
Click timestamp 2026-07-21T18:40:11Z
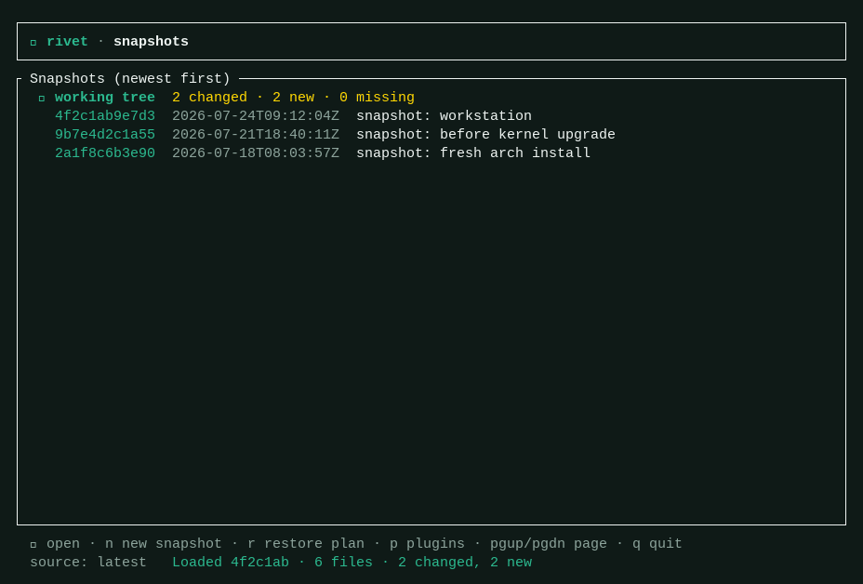(x=256, y=135)
